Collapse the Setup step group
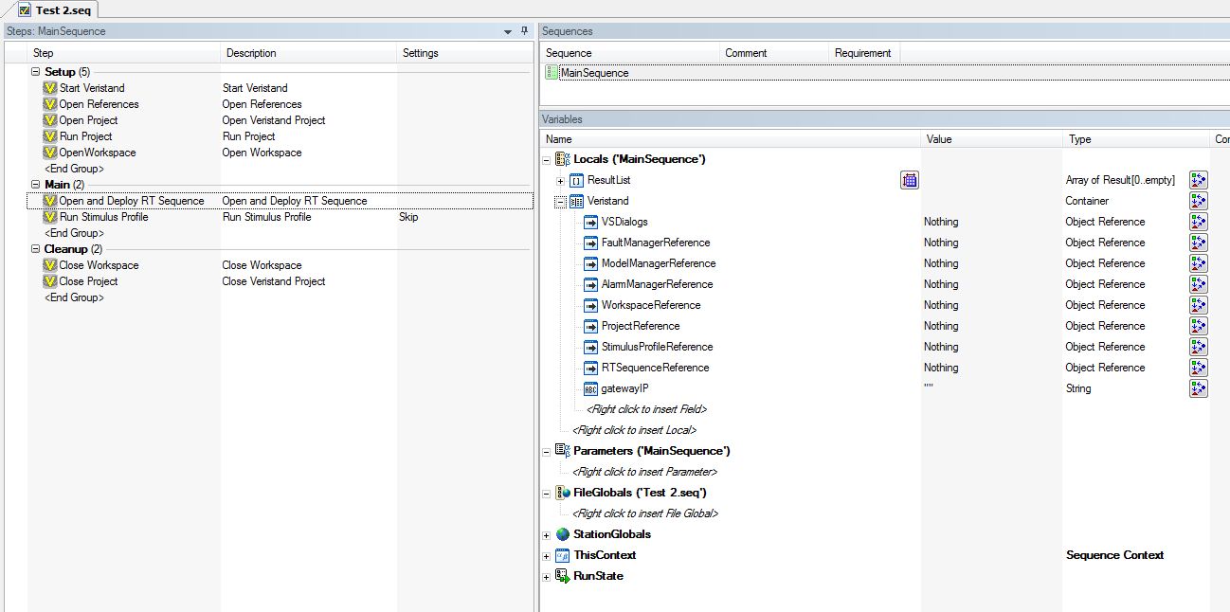This screenshot has height=612, width=1230. (x=36, y=72)
